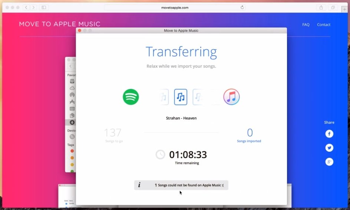Viewport: 350px width, 210px height.
Task: Click the clock icon beside time remaining
Action: (x=160, y=154)
